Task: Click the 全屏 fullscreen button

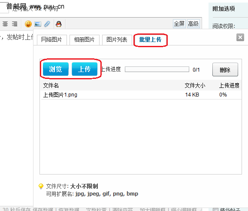Action: point(179,24)
